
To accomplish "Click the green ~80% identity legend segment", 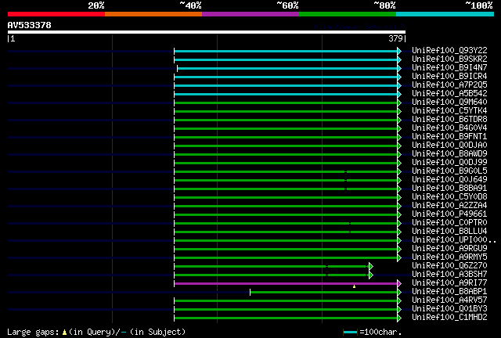I will (348, 14).
